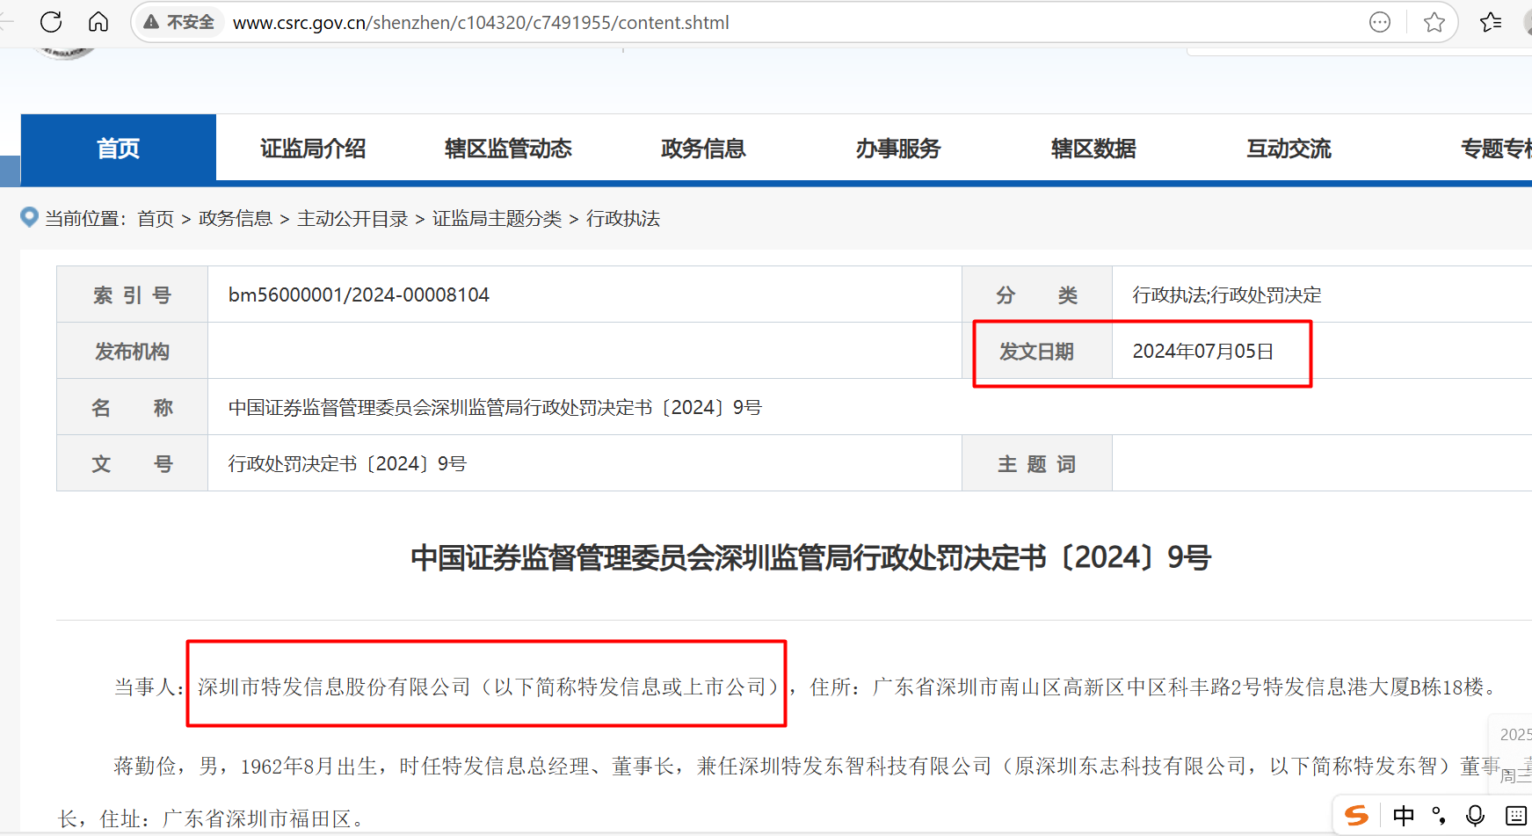
Task: Click the date value 2024年07月05日
Action: pos(1203,351)
